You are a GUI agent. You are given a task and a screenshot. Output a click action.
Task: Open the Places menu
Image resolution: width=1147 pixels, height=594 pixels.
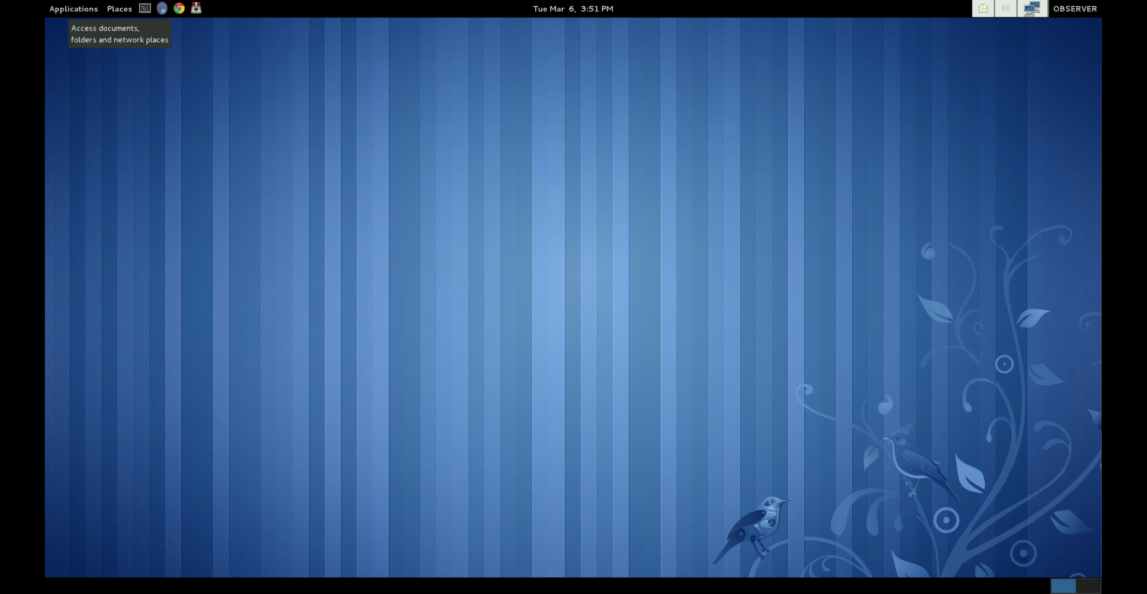tap(120, 8)
